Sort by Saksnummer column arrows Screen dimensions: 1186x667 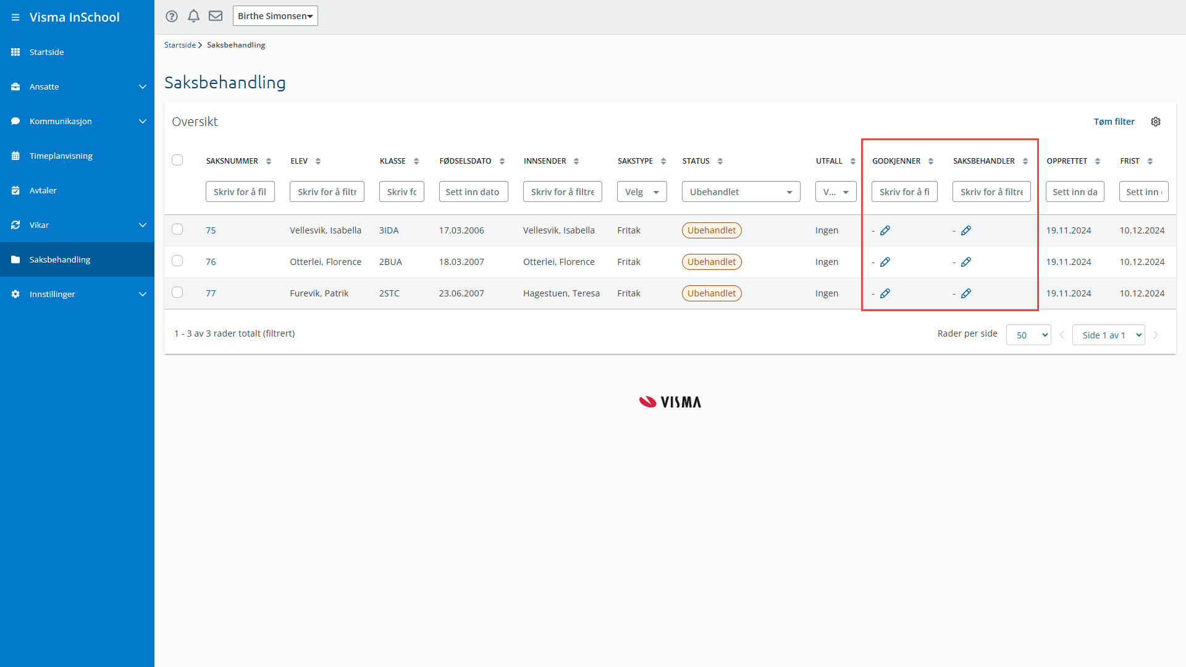pyautogui.click(x=269, y=161)
